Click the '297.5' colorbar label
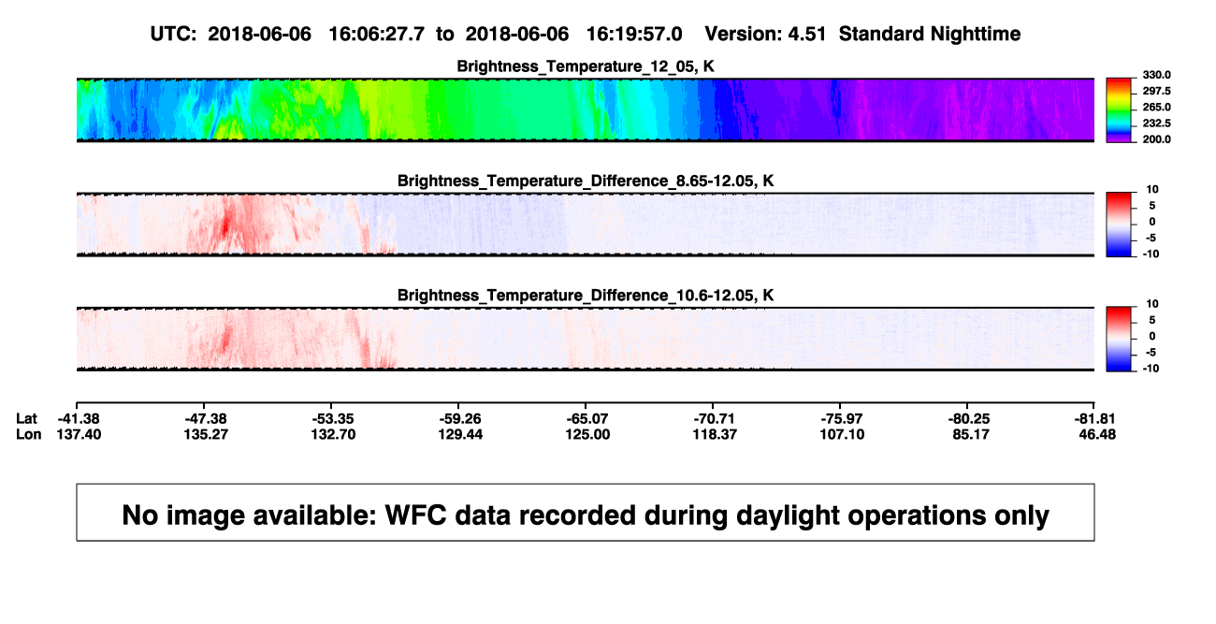 1156,91
